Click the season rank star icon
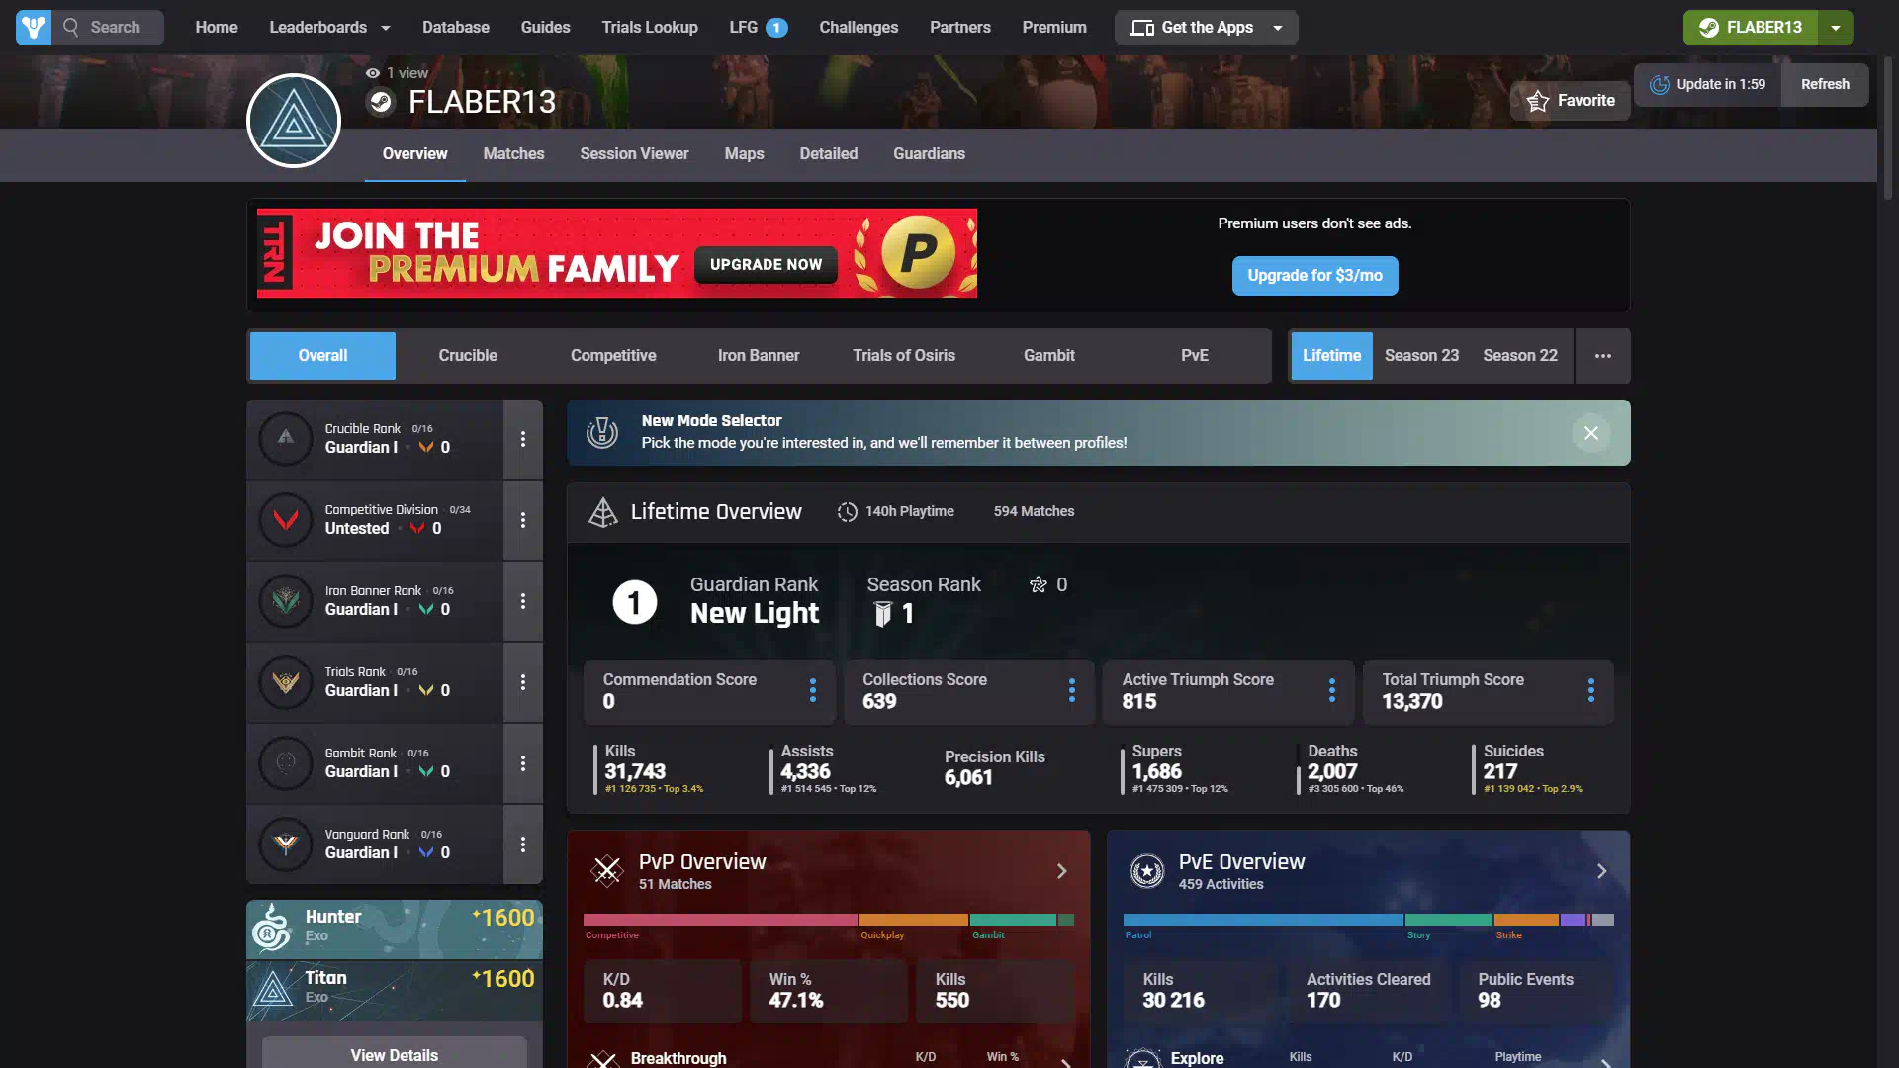The width and height of the screenshot is (1899, 1068). pos(1039,584)
